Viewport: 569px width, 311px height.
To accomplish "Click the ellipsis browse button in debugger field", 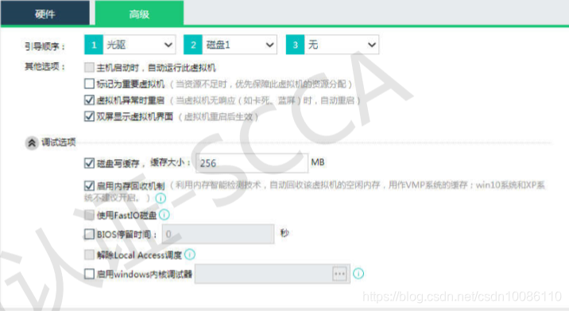I will click(x=339, y=274).
